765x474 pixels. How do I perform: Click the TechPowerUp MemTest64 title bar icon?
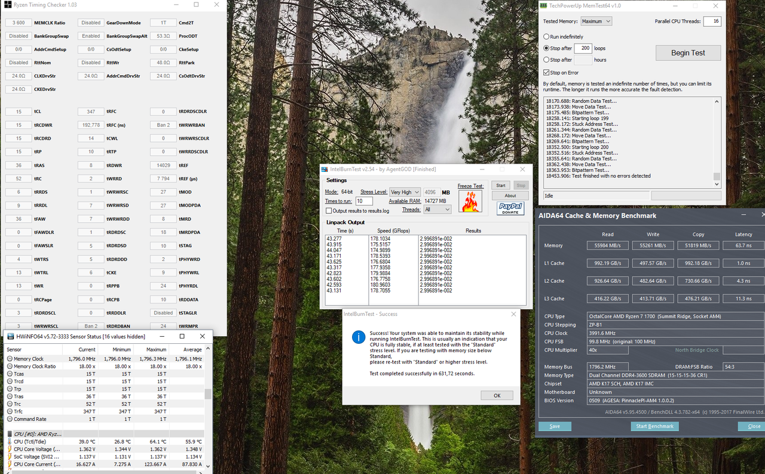[x=543, y=5]
